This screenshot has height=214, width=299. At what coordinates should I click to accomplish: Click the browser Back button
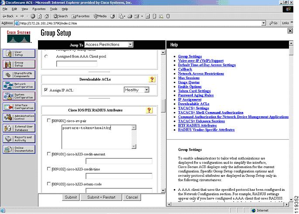click(8, 16)
